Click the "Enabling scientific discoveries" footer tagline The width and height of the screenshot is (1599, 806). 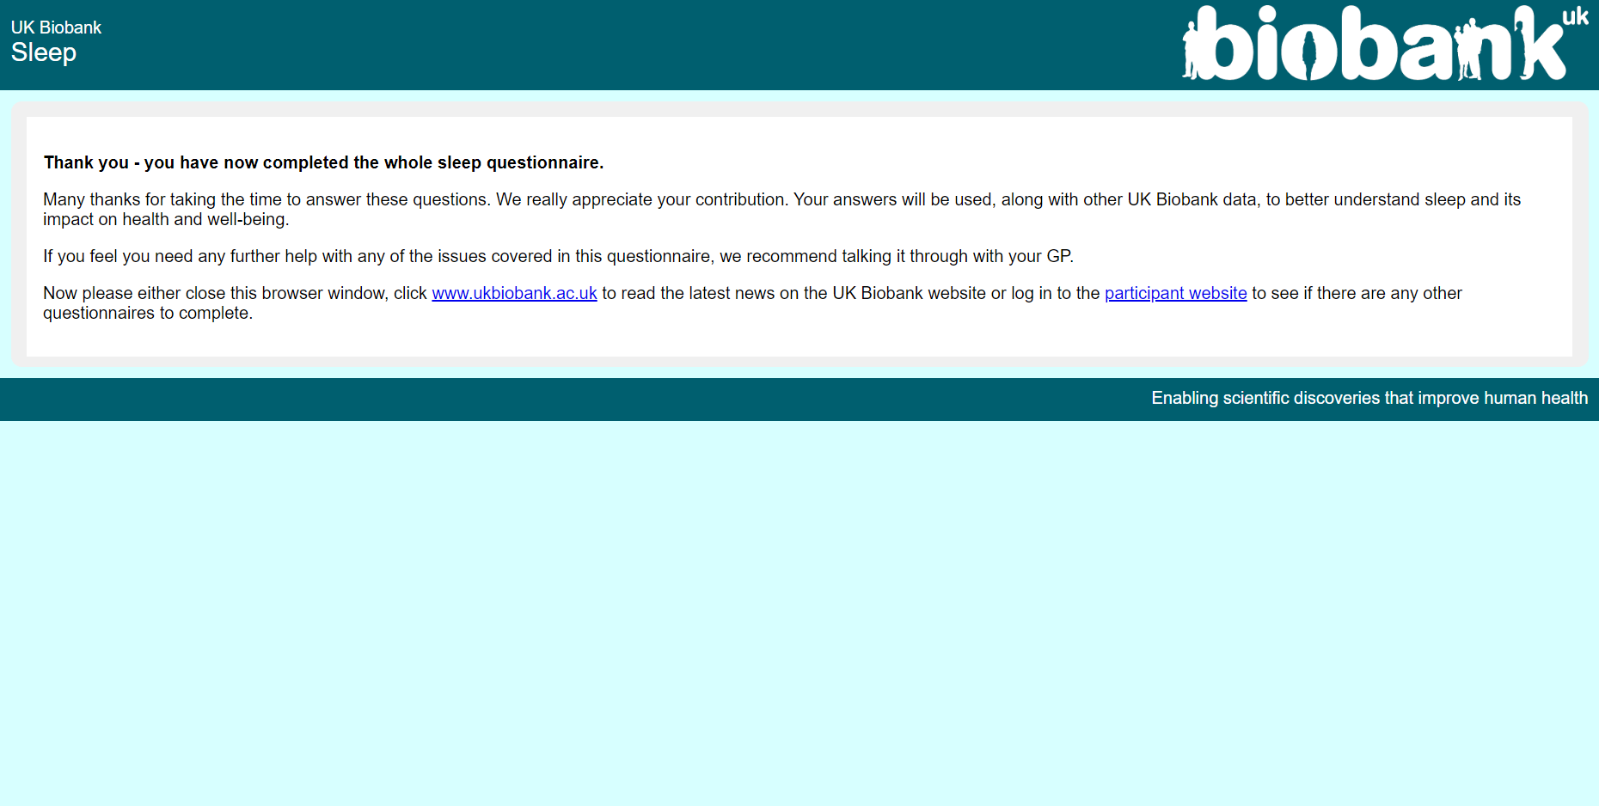pos(1369,398)
